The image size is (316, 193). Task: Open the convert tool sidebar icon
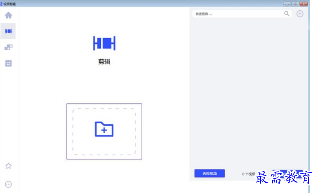[8, 63]
